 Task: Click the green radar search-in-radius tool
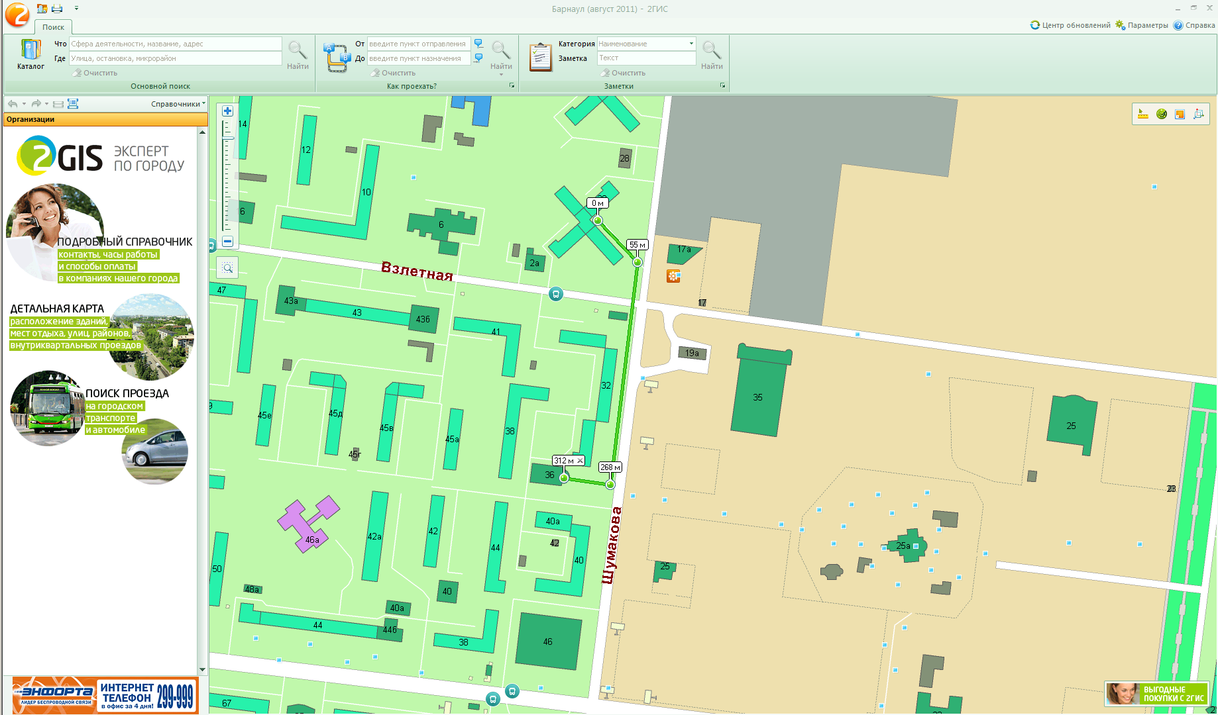[x=1162, y=114]
